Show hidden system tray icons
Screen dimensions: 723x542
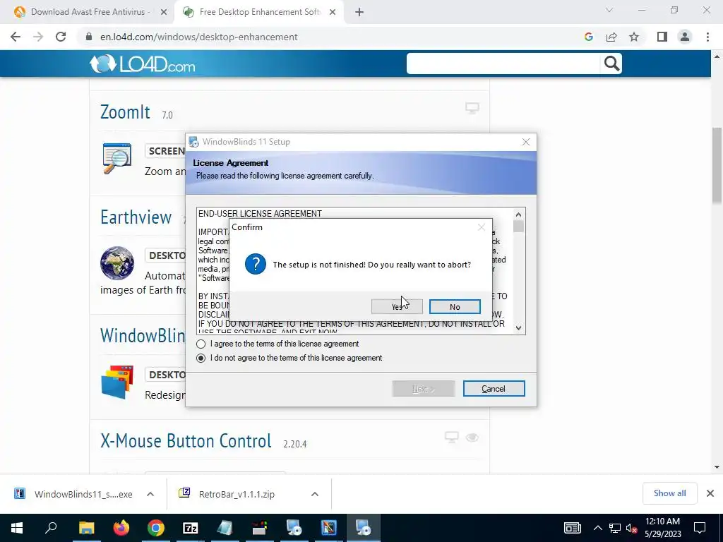[597, 528]
